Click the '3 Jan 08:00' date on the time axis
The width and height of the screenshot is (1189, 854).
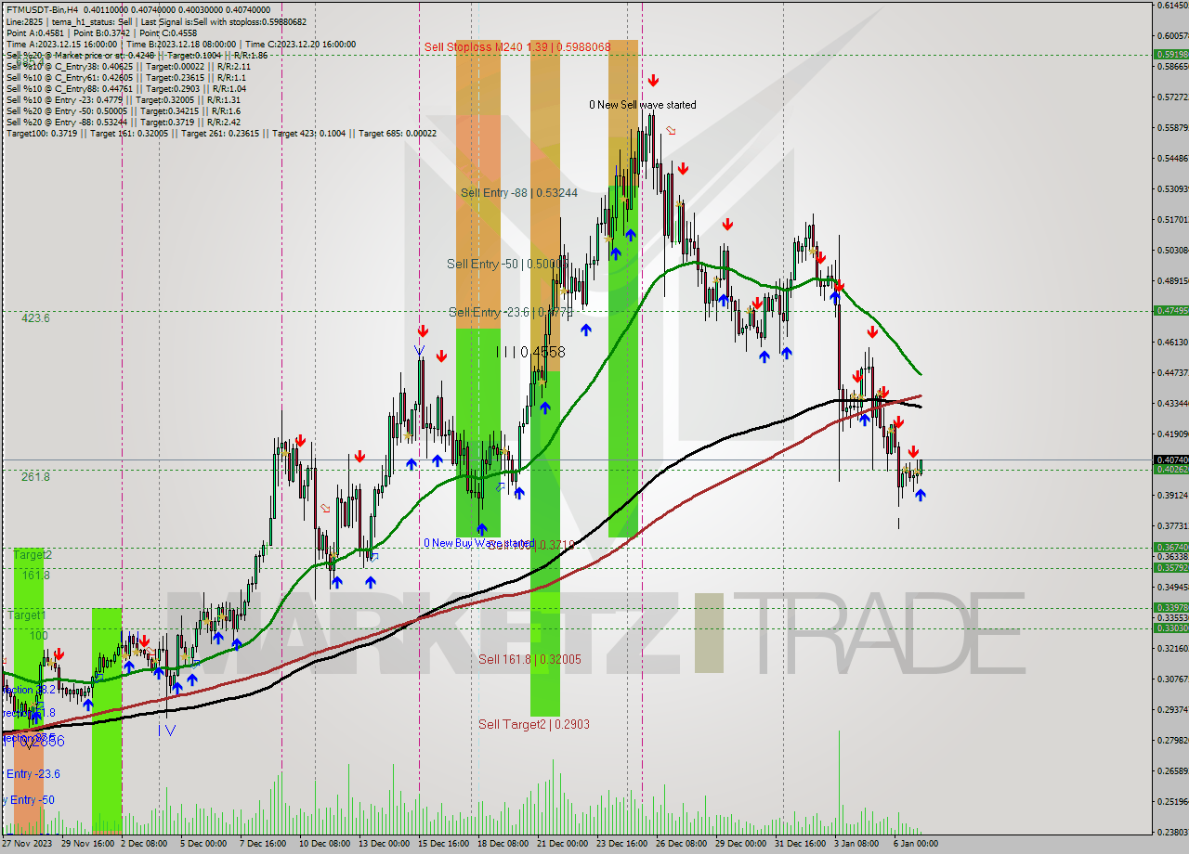click(x=857, y=844)
